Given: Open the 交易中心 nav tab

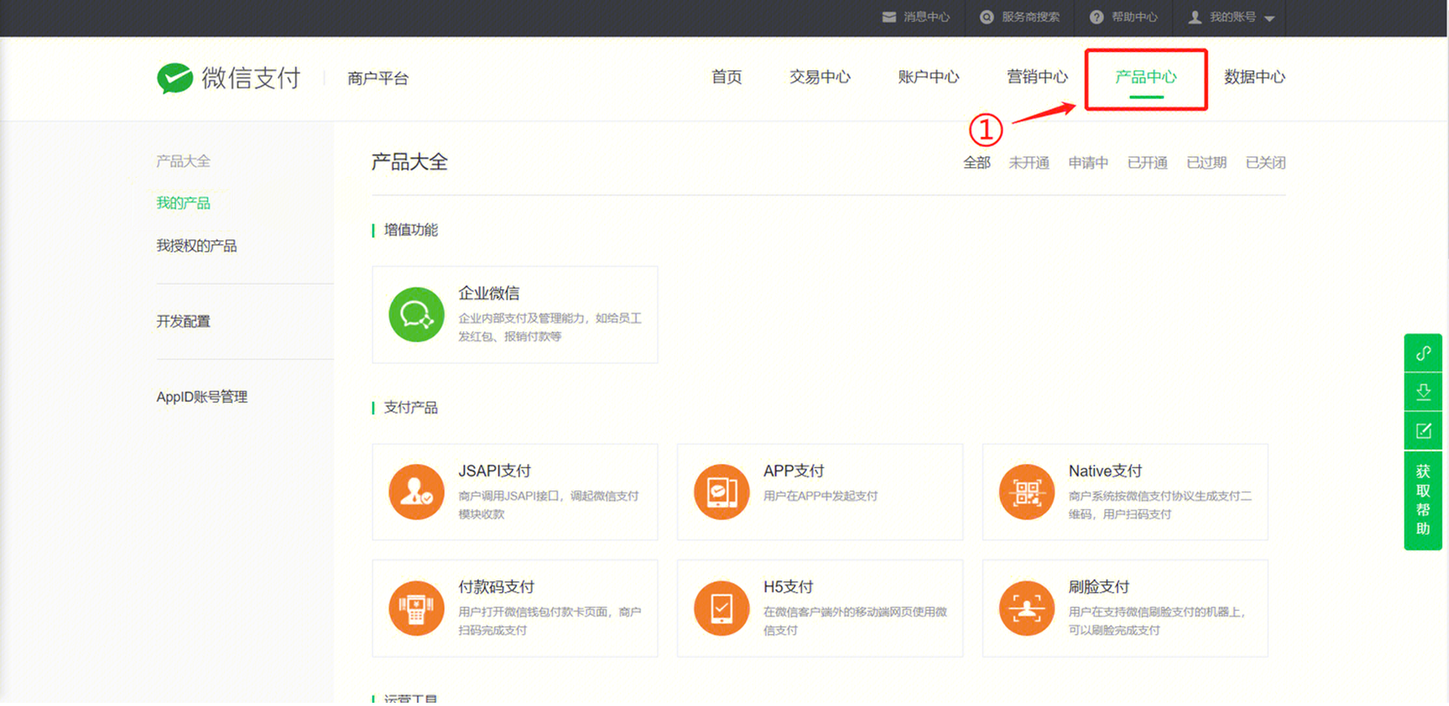Looking at the screenshot, I should 820,77.
